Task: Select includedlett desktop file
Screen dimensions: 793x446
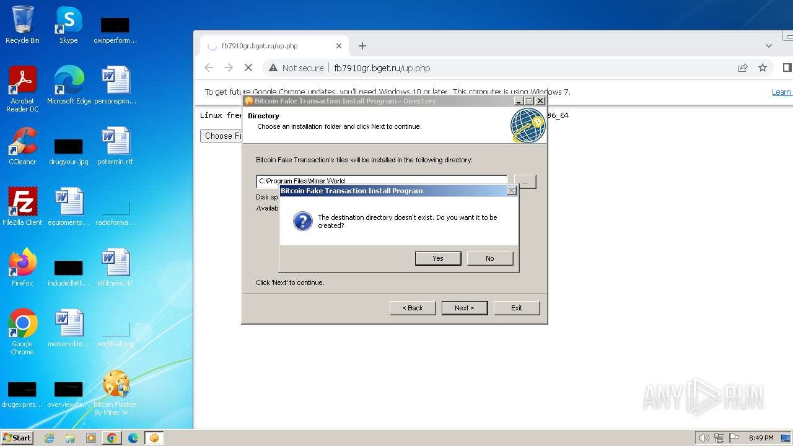Action: [x=68, y=273]
